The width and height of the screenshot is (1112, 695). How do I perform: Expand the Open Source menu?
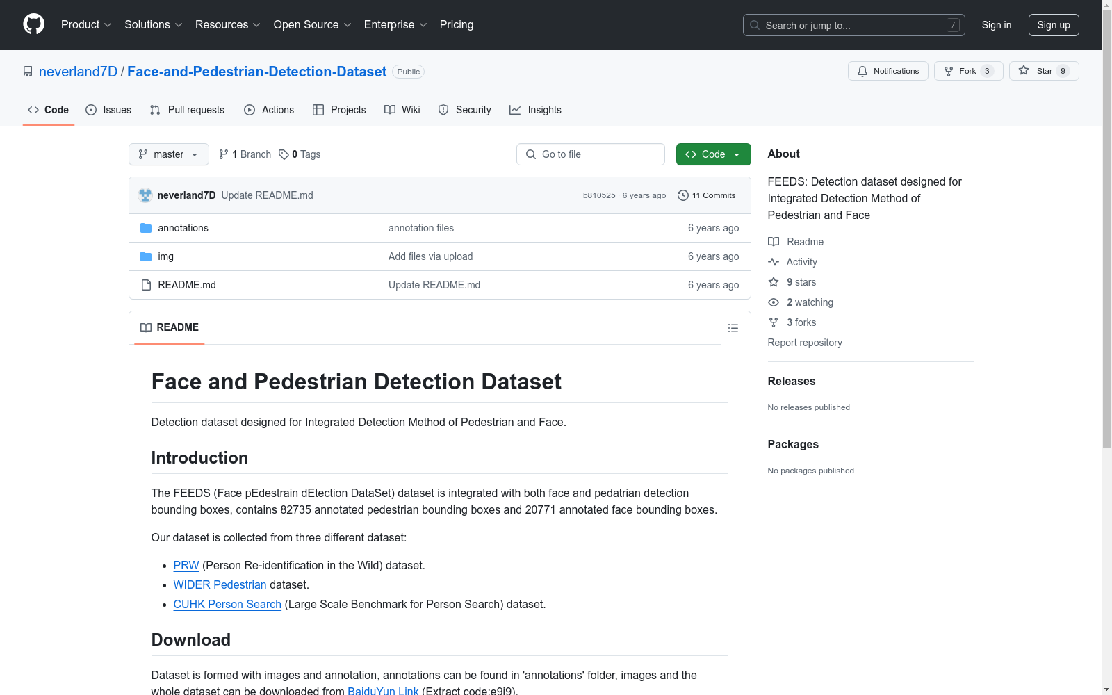313,25
